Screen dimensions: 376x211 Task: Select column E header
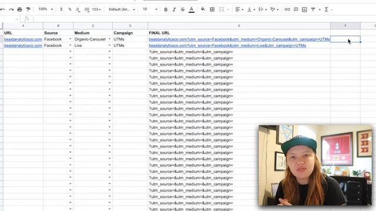point(239,26)
